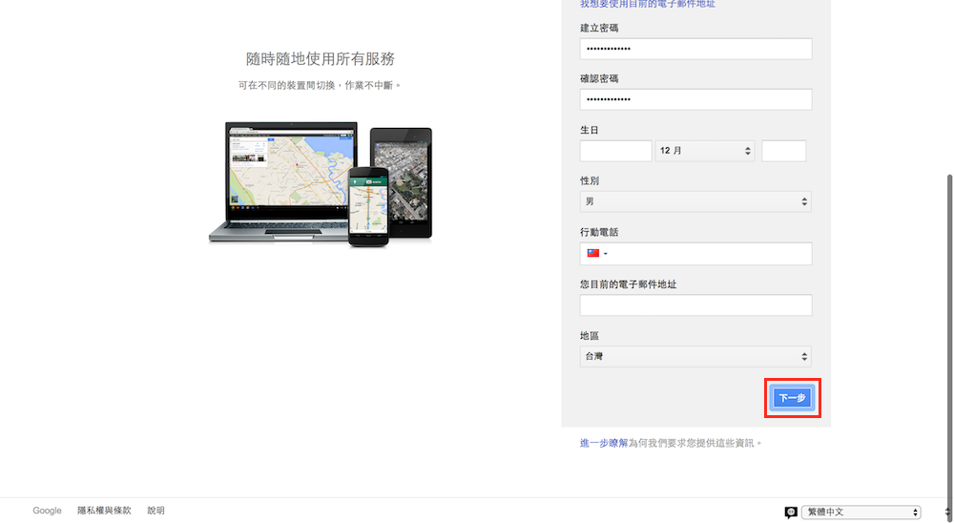The height and width of the screenshot is (524, 954).
Task: Open the 繁體中文 language selector
Action: click(x=861, y=513)
